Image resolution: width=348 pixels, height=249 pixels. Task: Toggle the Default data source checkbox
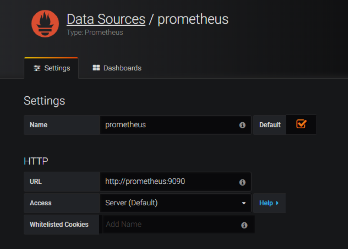click(x=301, y=124)
